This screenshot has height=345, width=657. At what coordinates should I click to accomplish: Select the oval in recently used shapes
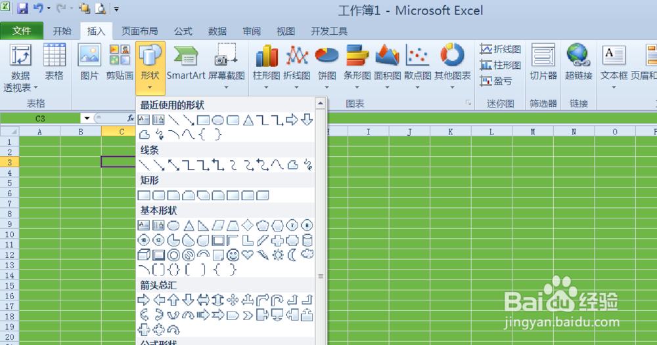point(218,121)
